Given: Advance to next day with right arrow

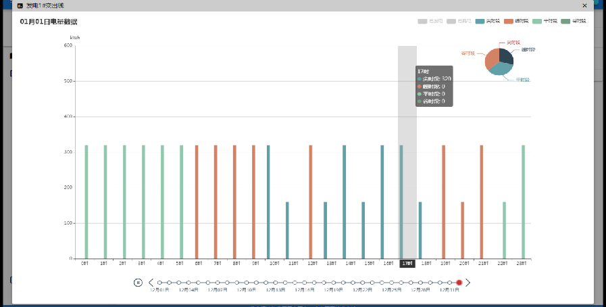Looking at the screenshot, I should [468, 283].
